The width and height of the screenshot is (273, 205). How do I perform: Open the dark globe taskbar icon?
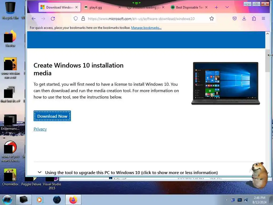pyautogui.click(x=57, y=200)
